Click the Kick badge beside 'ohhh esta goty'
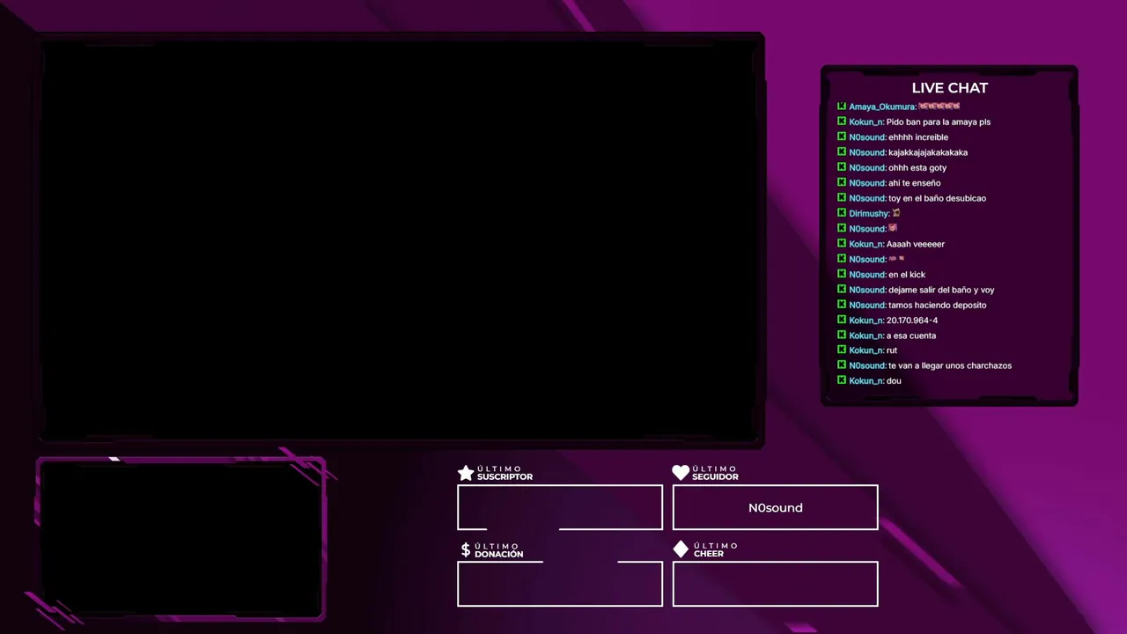The image size is (1127, 634). coord(842,167)
